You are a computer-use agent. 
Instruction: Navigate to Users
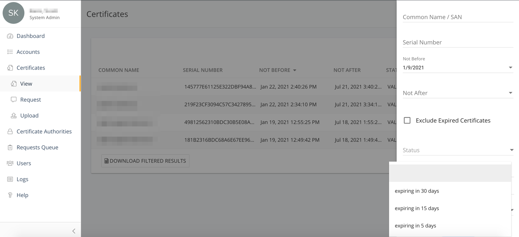[x=24, y=163]
